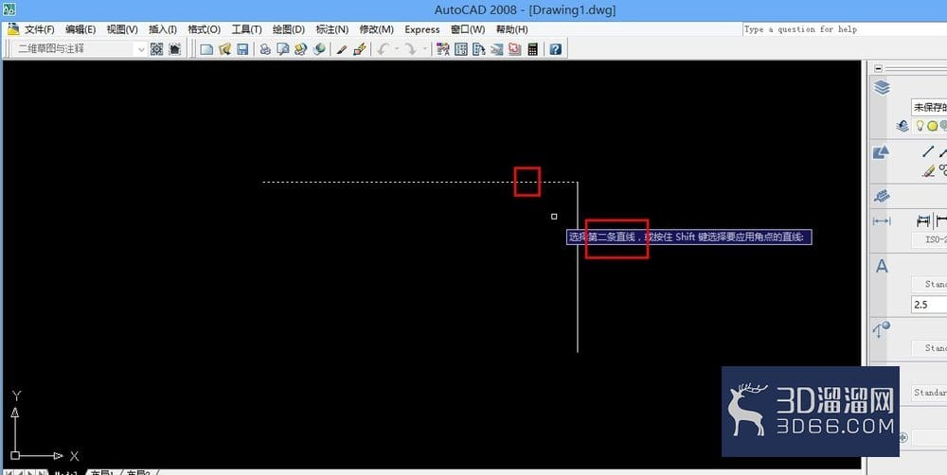This screenshot has height=475, width=947.
Task: Click the My Workspace icon
Action: pyautogui.click(x=174, y=49)
